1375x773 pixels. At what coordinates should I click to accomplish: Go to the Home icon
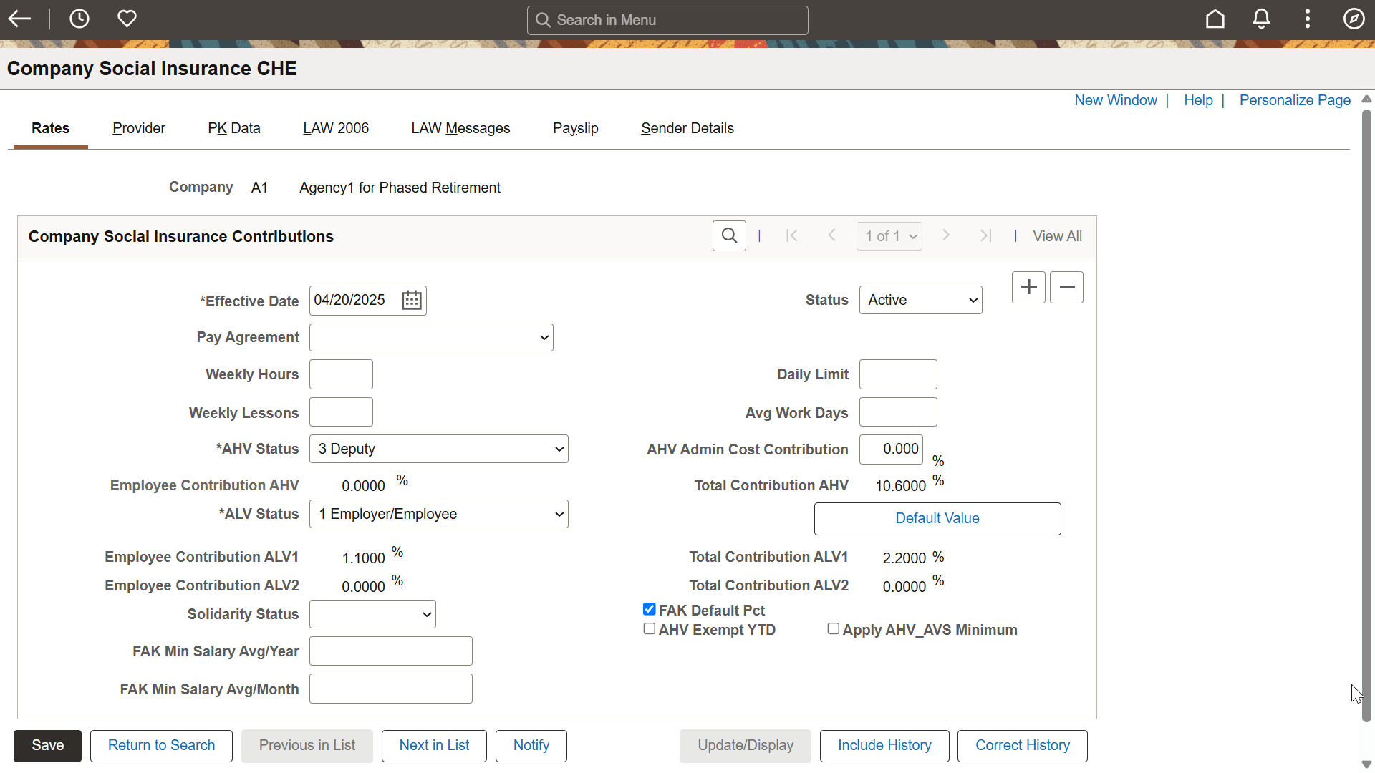(x=1215, y=19)
